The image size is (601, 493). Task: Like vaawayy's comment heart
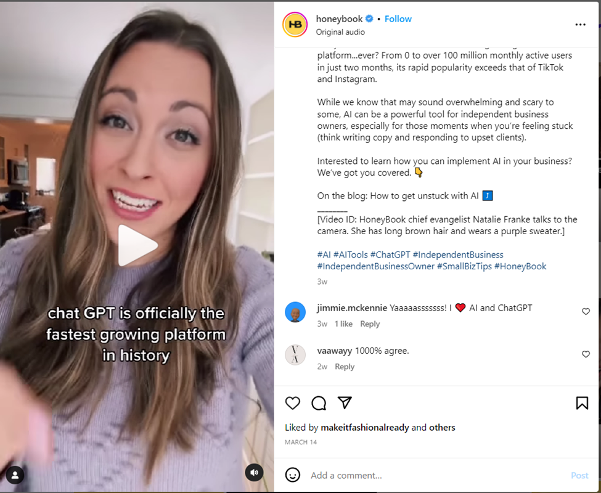click(586, 354)
